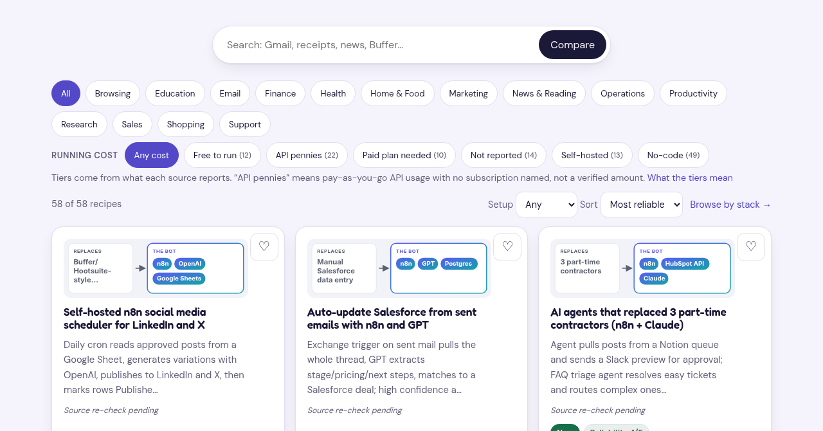Click the Postgres stack tag

(x=459, y=264)
